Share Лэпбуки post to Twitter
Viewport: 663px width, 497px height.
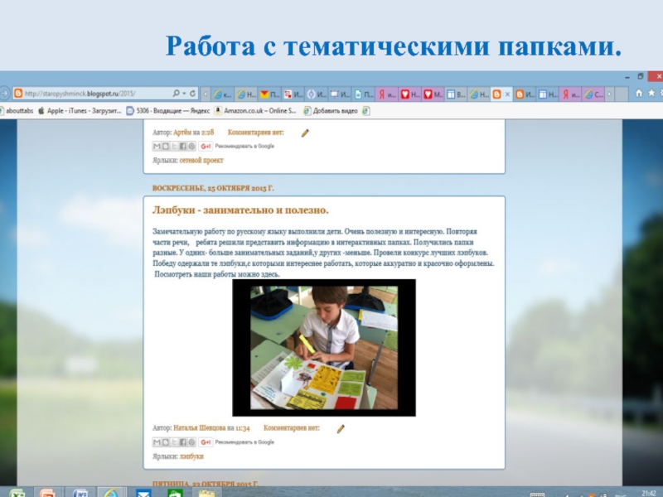tap(174, 442)
